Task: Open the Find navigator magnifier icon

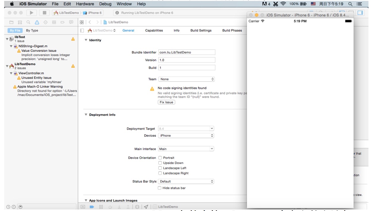Action: coord(28,22)
